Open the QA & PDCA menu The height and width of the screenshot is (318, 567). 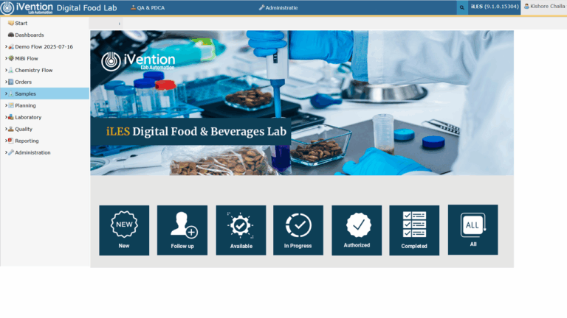click(x=148, y=7)
